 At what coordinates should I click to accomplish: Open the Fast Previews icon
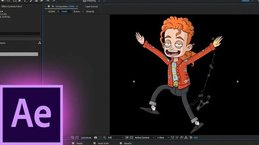pyautogui.click(x=177, y=137)
